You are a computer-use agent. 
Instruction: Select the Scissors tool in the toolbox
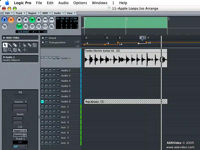click(x=25, y=45)
